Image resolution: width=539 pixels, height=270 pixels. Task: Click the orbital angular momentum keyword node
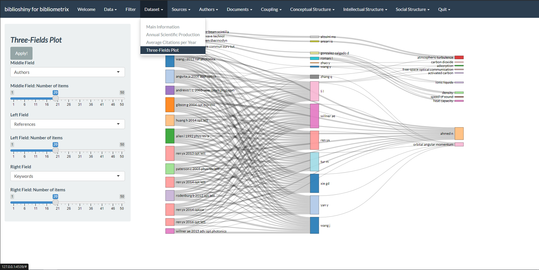coord(459,144)
